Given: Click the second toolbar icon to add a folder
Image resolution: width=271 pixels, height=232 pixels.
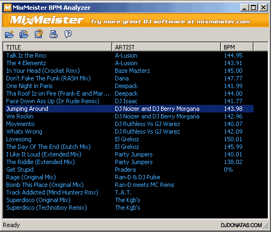Looking at the screenshot, I should (24, 34).
